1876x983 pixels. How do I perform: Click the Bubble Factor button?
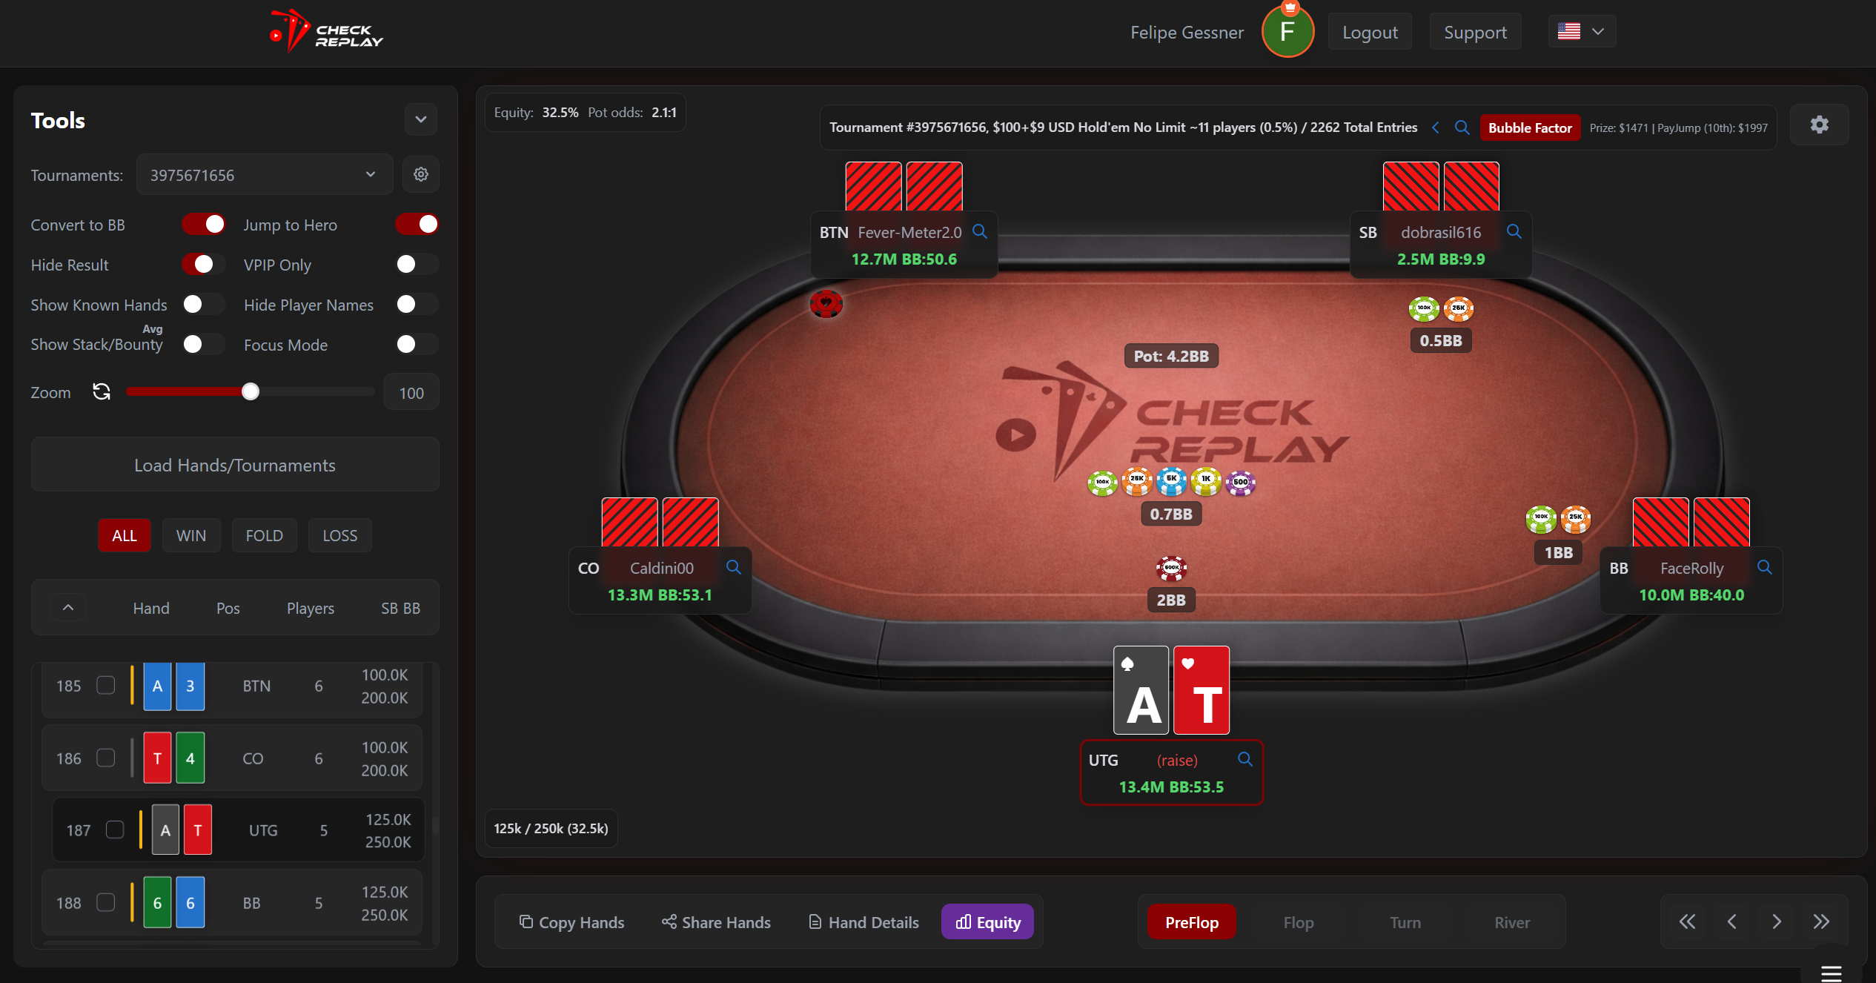click(1530, 128)
